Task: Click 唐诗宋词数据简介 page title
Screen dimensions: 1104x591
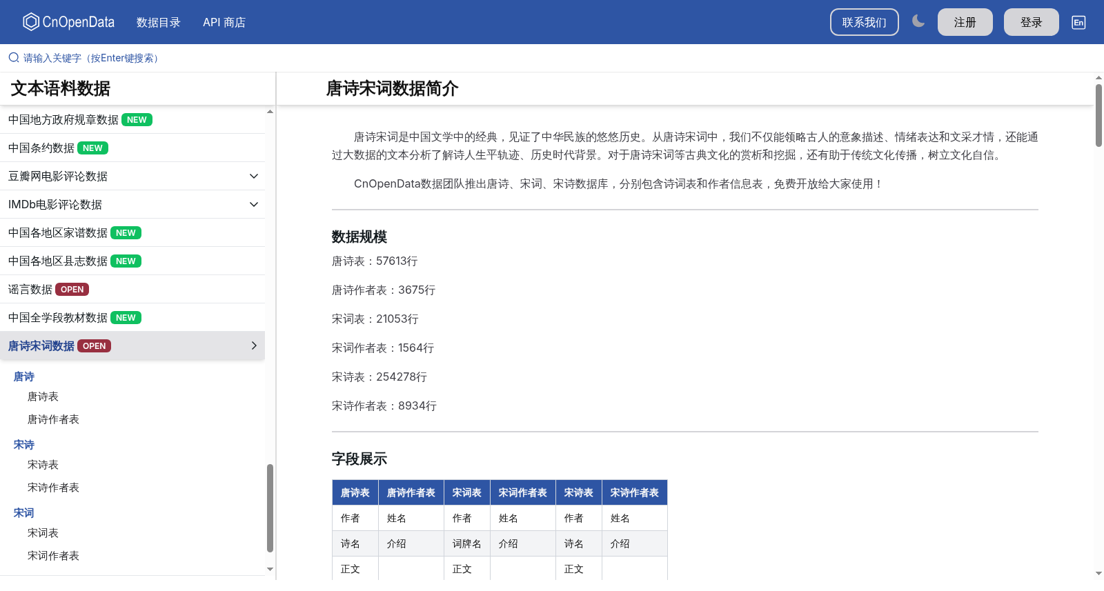Action: pos(393,88)
